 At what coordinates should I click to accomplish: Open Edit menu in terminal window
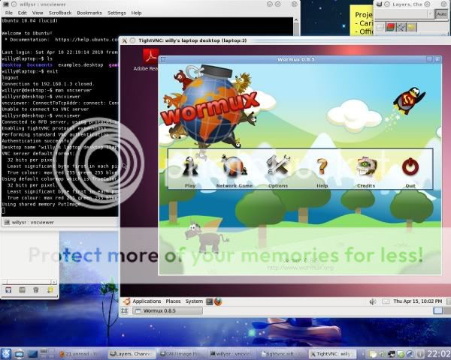click(22, 13)
